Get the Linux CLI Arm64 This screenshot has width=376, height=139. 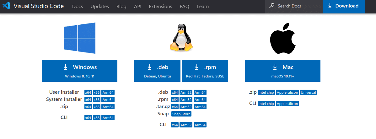tap(200, 125)
